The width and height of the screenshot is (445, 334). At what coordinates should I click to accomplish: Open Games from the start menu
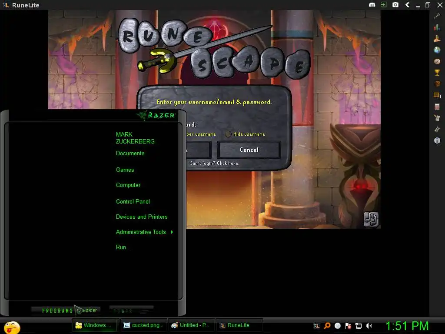125,170
